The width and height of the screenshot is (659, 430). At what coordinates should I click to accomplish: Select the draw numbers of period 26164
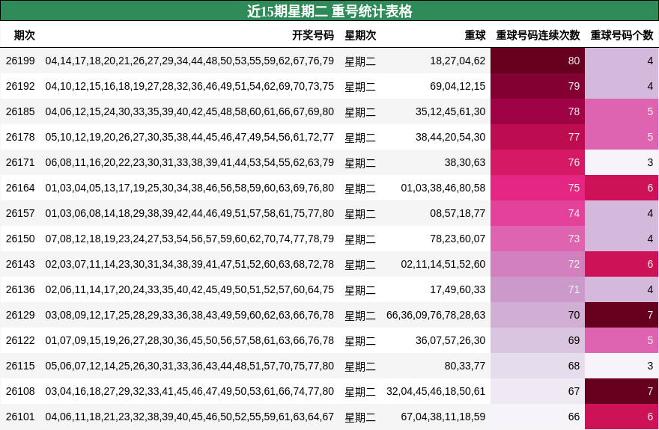click(189, 188)
